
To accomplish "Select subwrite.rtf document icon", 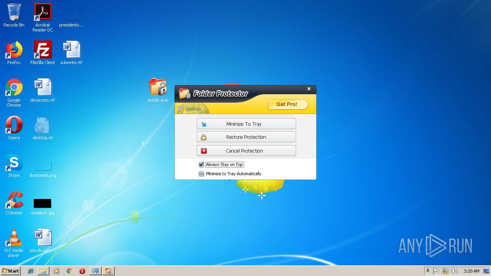I will pyautogui.click(x=71, y=53).
